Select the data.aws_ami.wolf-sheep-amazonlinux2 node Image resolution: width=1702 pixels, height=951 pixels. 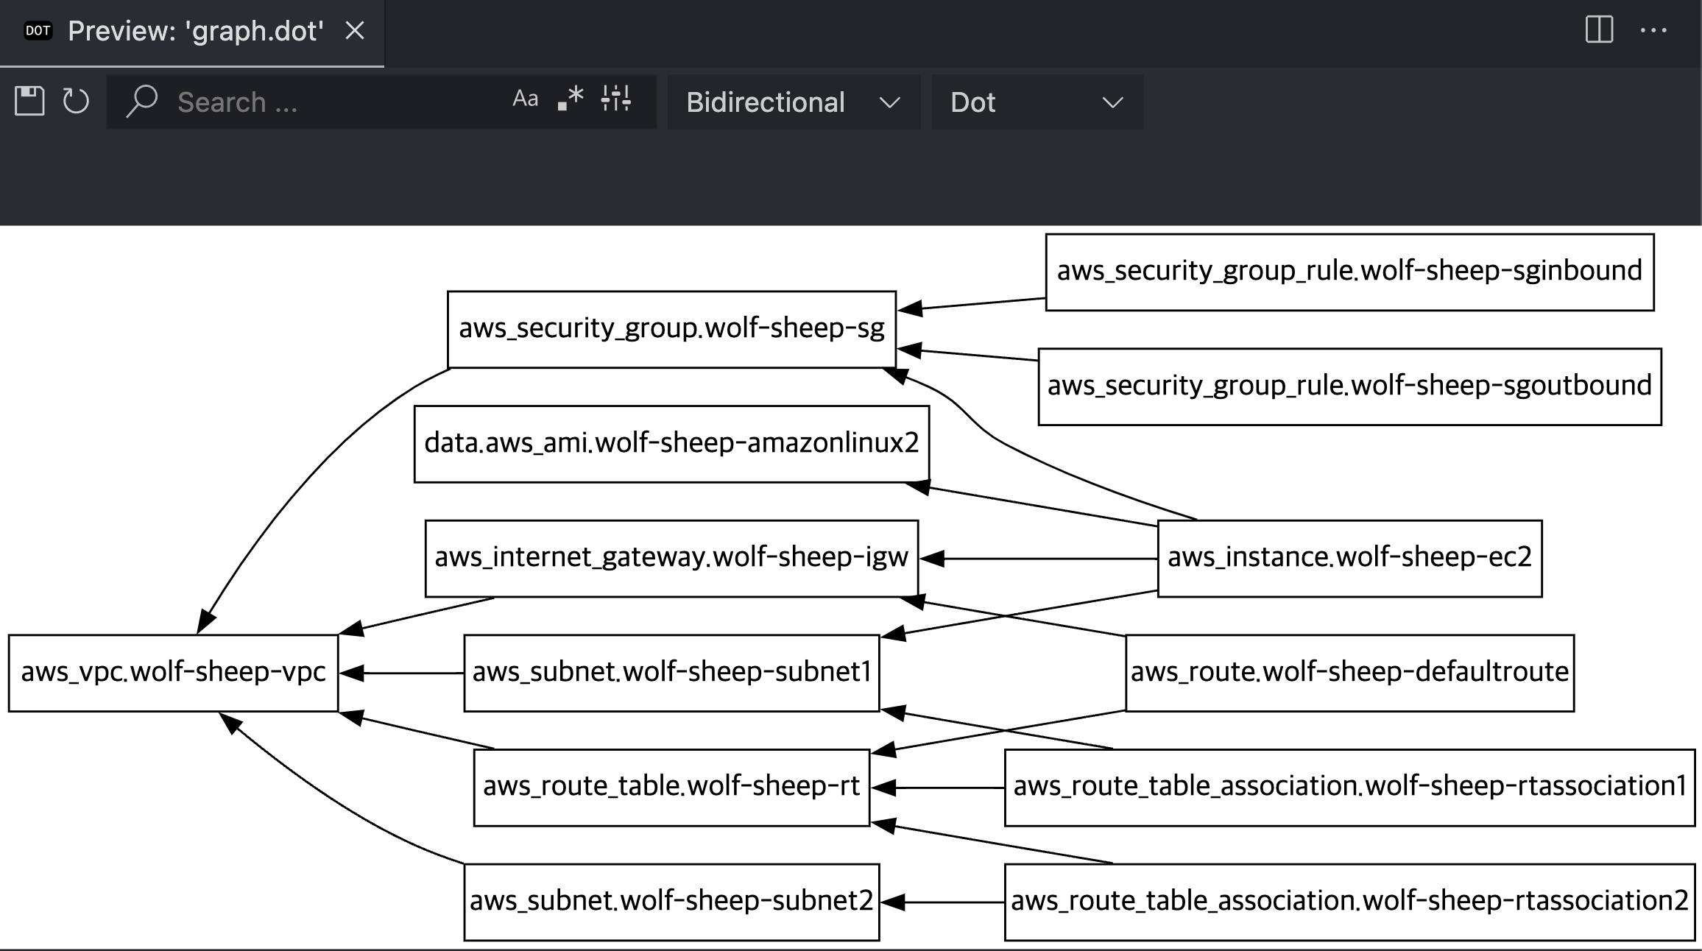click(x=671, y=444)
